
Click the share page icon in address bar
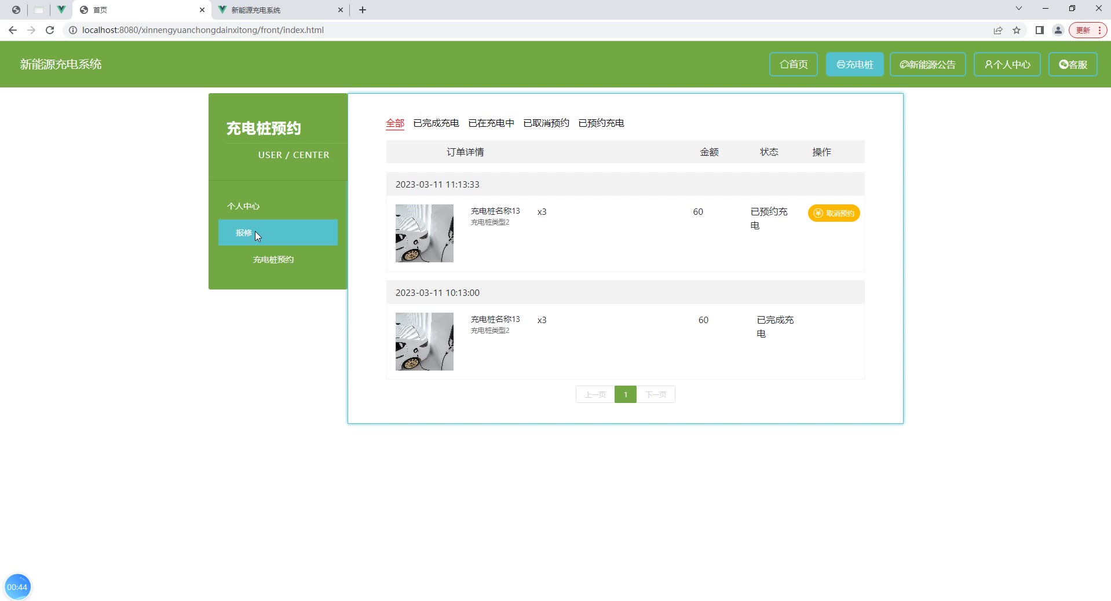click(x=998, y=30)
